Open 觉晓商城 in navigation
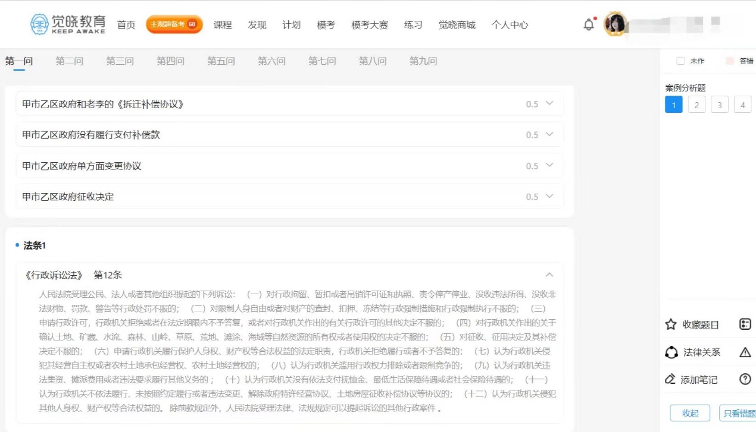The height and width of the screenshot is (432, 756). [x=457, y=25]
